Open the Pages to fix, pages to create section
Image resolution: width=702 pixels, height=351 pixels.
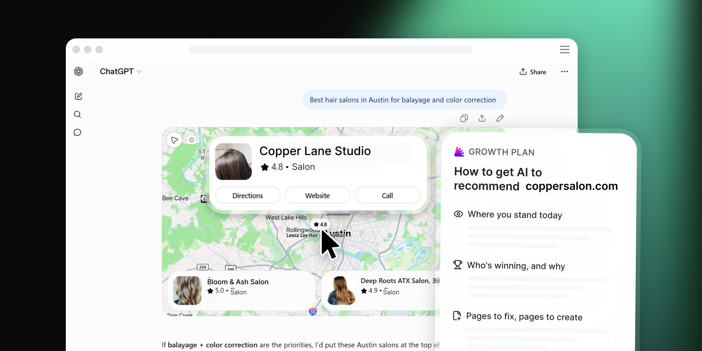click(x=524, y=317)
